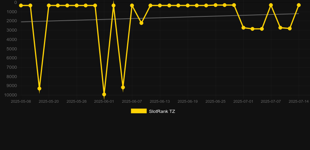
Task: Select the spike data point after 2025-06-01
Action: pos(113,5)
